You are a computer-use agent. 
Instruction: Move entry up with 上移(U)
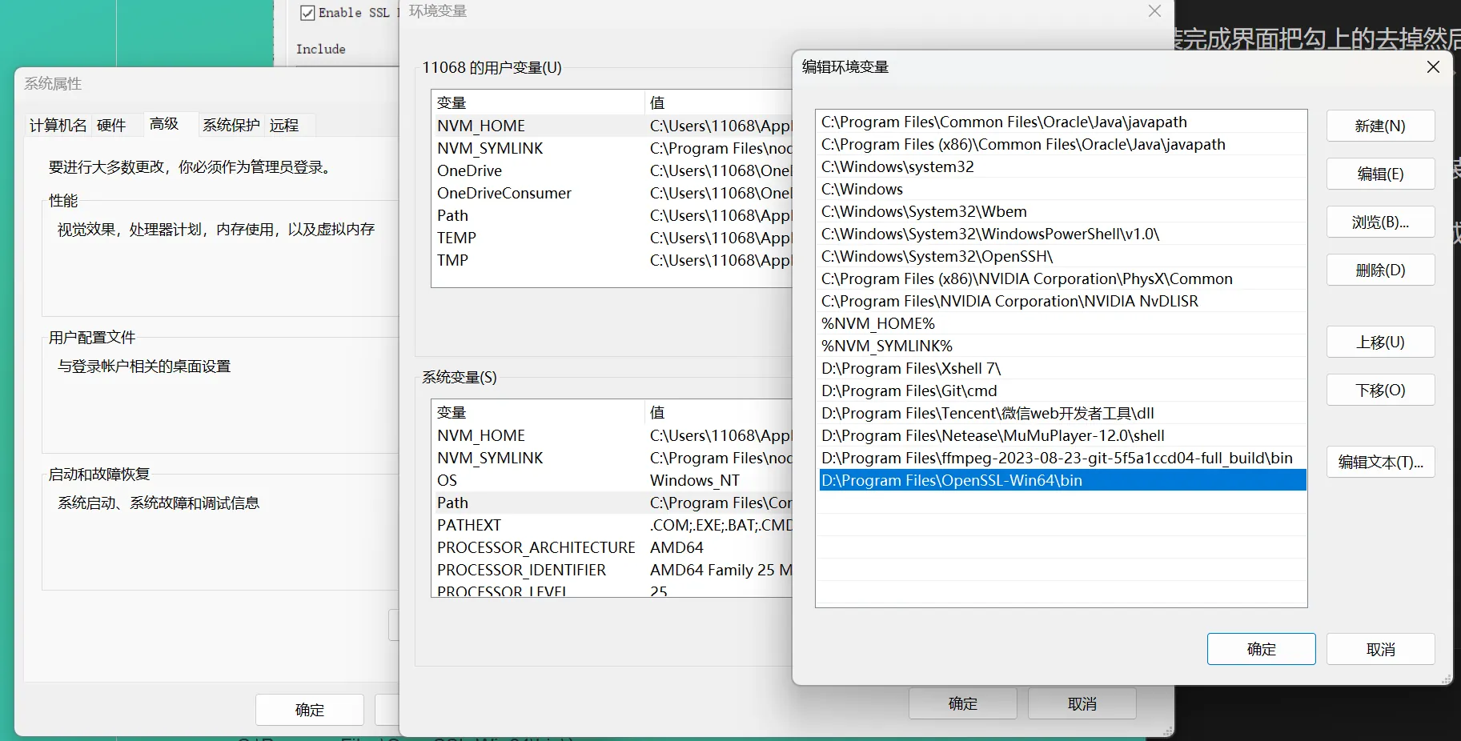1379,342
